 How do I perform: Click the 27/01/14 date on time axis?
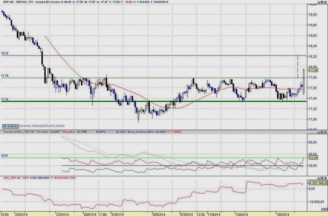62,214
